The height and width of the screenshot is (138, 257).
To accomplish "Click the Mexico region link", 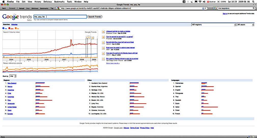I will click(10, 87).
